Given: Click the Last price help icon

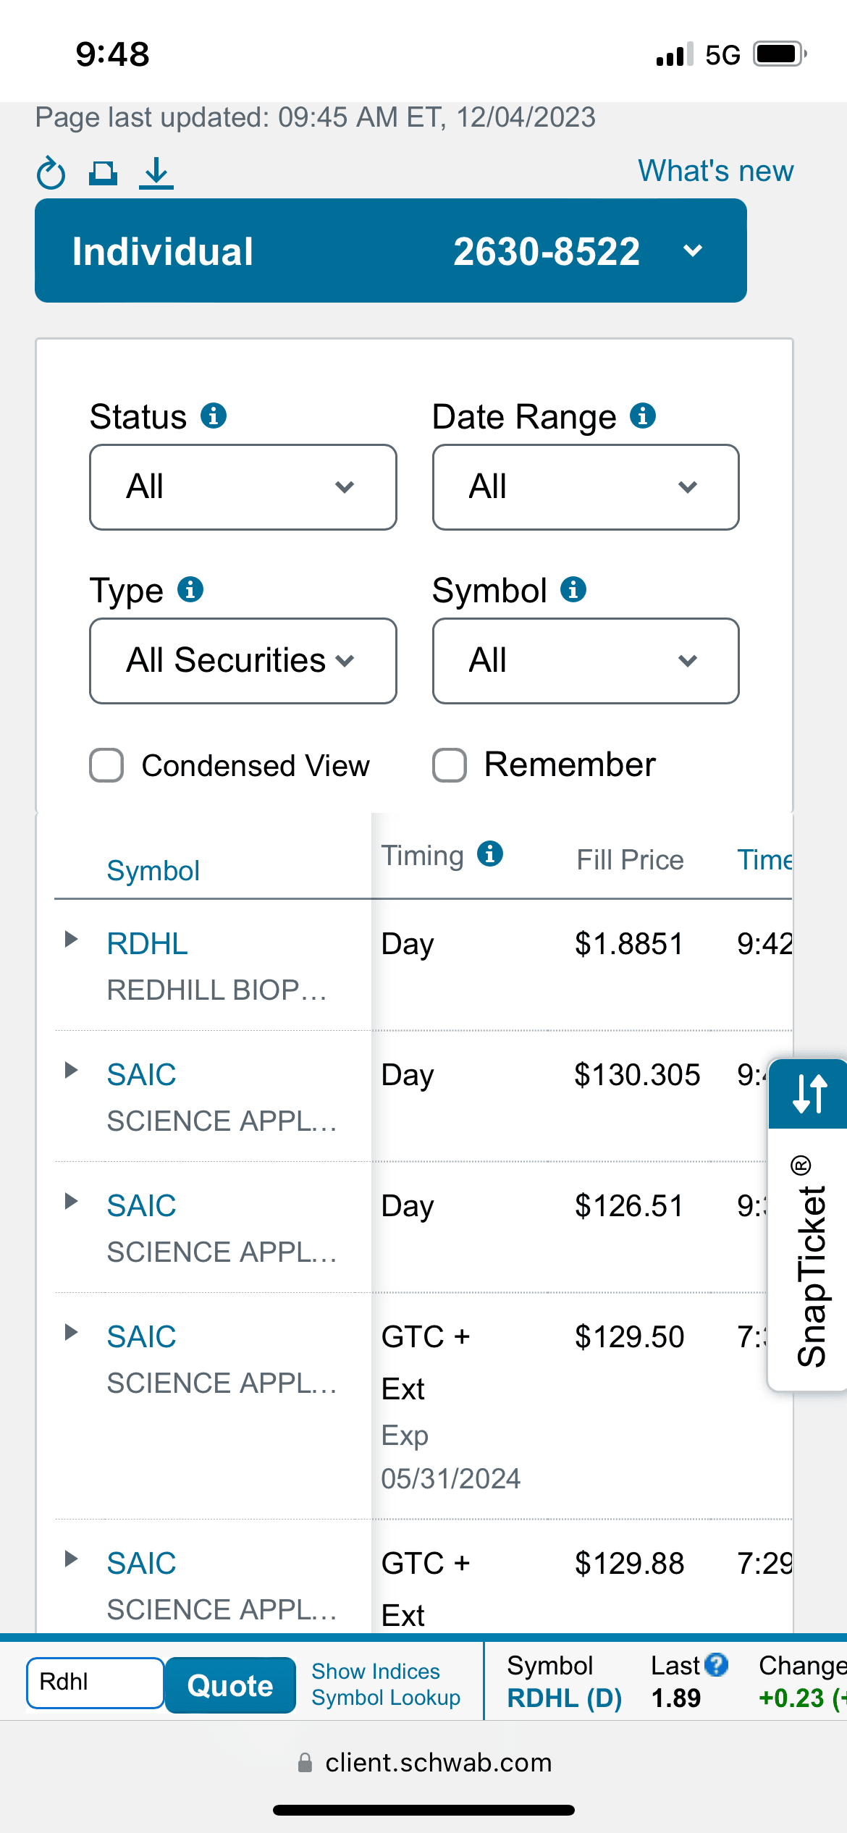Looking at the screenshot, I should point(716,1665).
